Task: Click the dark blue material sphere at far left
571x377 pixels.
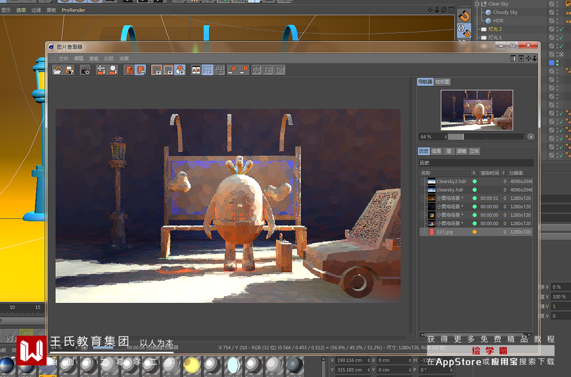Action: (7, 366)
